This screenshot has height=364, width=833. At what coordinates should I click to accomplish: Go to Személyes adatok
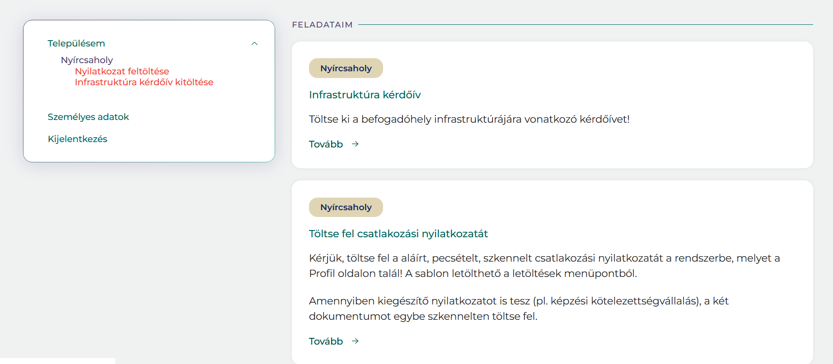coord(88,117)
